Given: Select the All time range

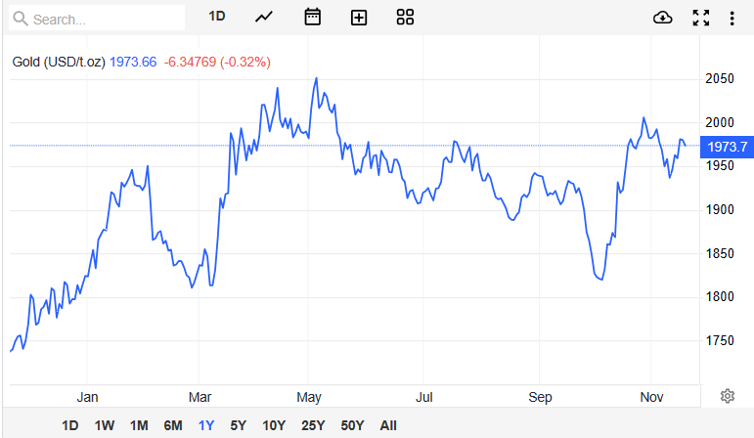Looking at the screenshot, I should click(388, 425).
